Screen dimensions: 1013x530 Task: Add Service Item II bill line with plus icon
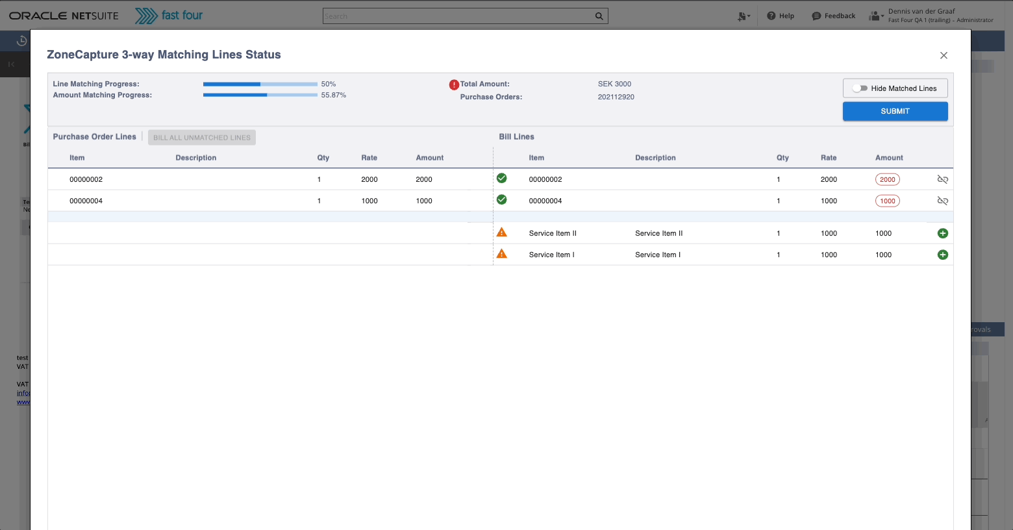(x=942, y=233)
